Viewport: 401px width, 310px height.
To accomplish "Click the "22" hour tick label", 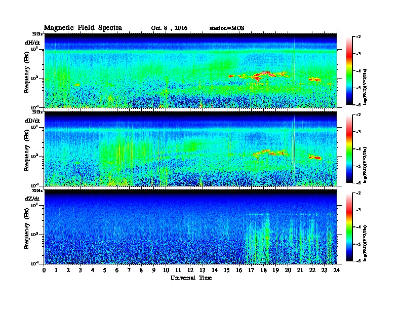I will point(312,270).
